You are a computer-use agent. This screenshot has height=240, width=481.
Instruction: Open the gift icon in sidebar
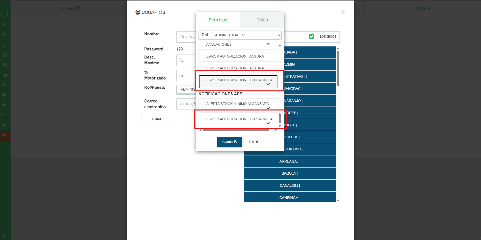tap(4, 104)
